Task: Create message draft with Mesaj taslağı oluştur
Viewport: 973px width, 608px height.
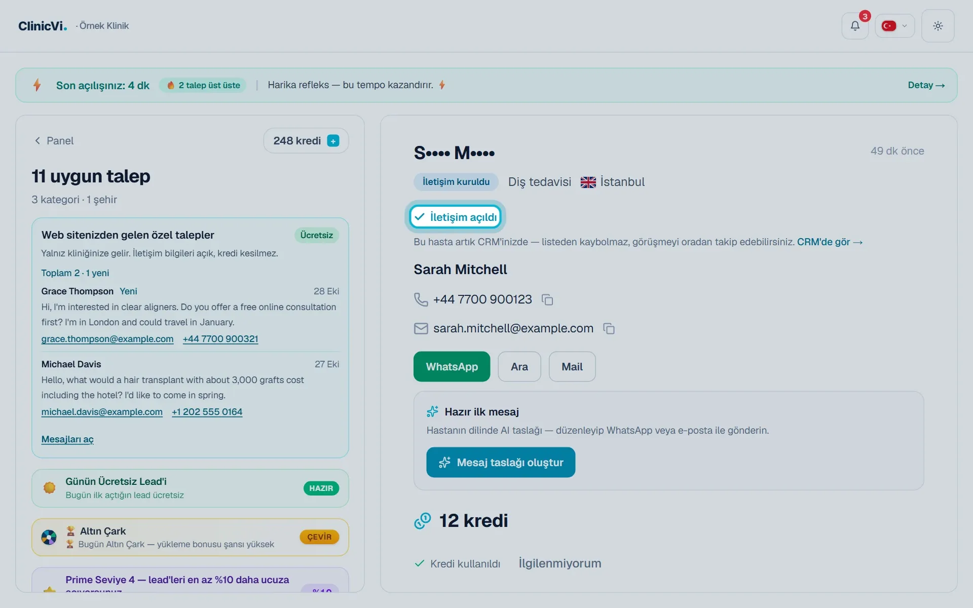Action: click(501, 462)
